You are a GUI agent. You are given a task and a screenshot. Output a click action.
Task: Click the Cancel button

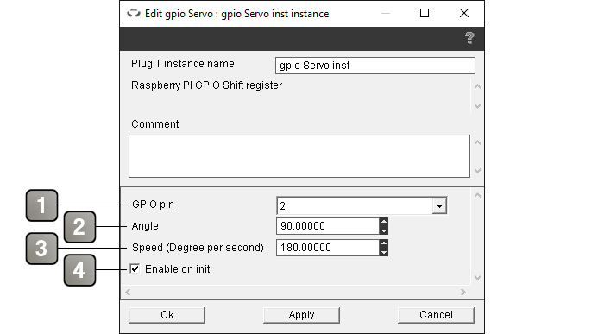pyautogui.click(x=436, y=315)
